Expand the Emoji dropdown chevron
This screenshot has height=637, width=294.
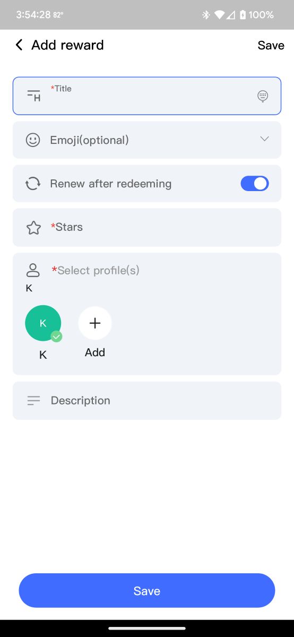pos(264,139)
